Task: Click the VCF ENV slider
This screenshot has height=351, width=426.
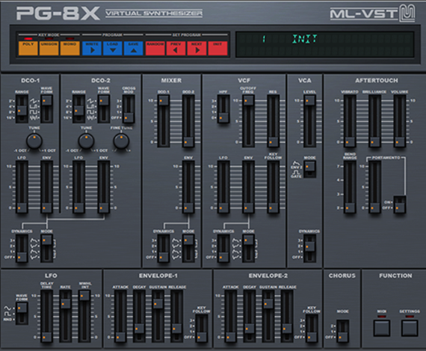Action: pyautogui.click(x=248, y=187)
